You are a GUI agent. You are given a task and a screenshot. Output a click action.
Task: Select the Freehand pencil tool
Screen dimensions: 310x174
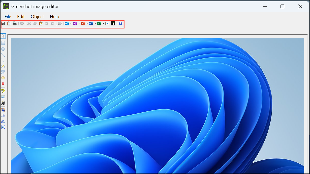click(3, 66)
